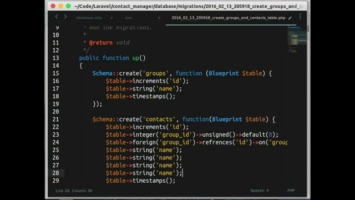Click the vertical scrollbar thumb

coord(308,28)
